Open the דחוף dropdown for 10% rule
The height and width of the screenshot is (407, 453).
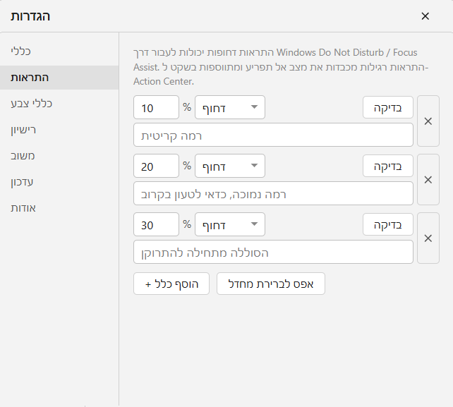(230, 107)
